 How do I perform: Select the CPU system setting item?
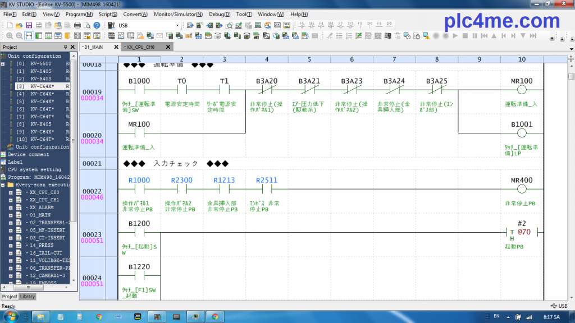coord(34,169)
